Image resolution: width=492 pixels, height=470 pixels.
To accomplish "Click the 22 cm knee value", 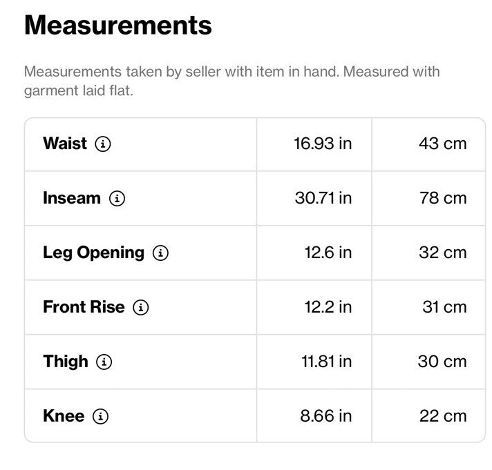I will (x=443, y=416).
